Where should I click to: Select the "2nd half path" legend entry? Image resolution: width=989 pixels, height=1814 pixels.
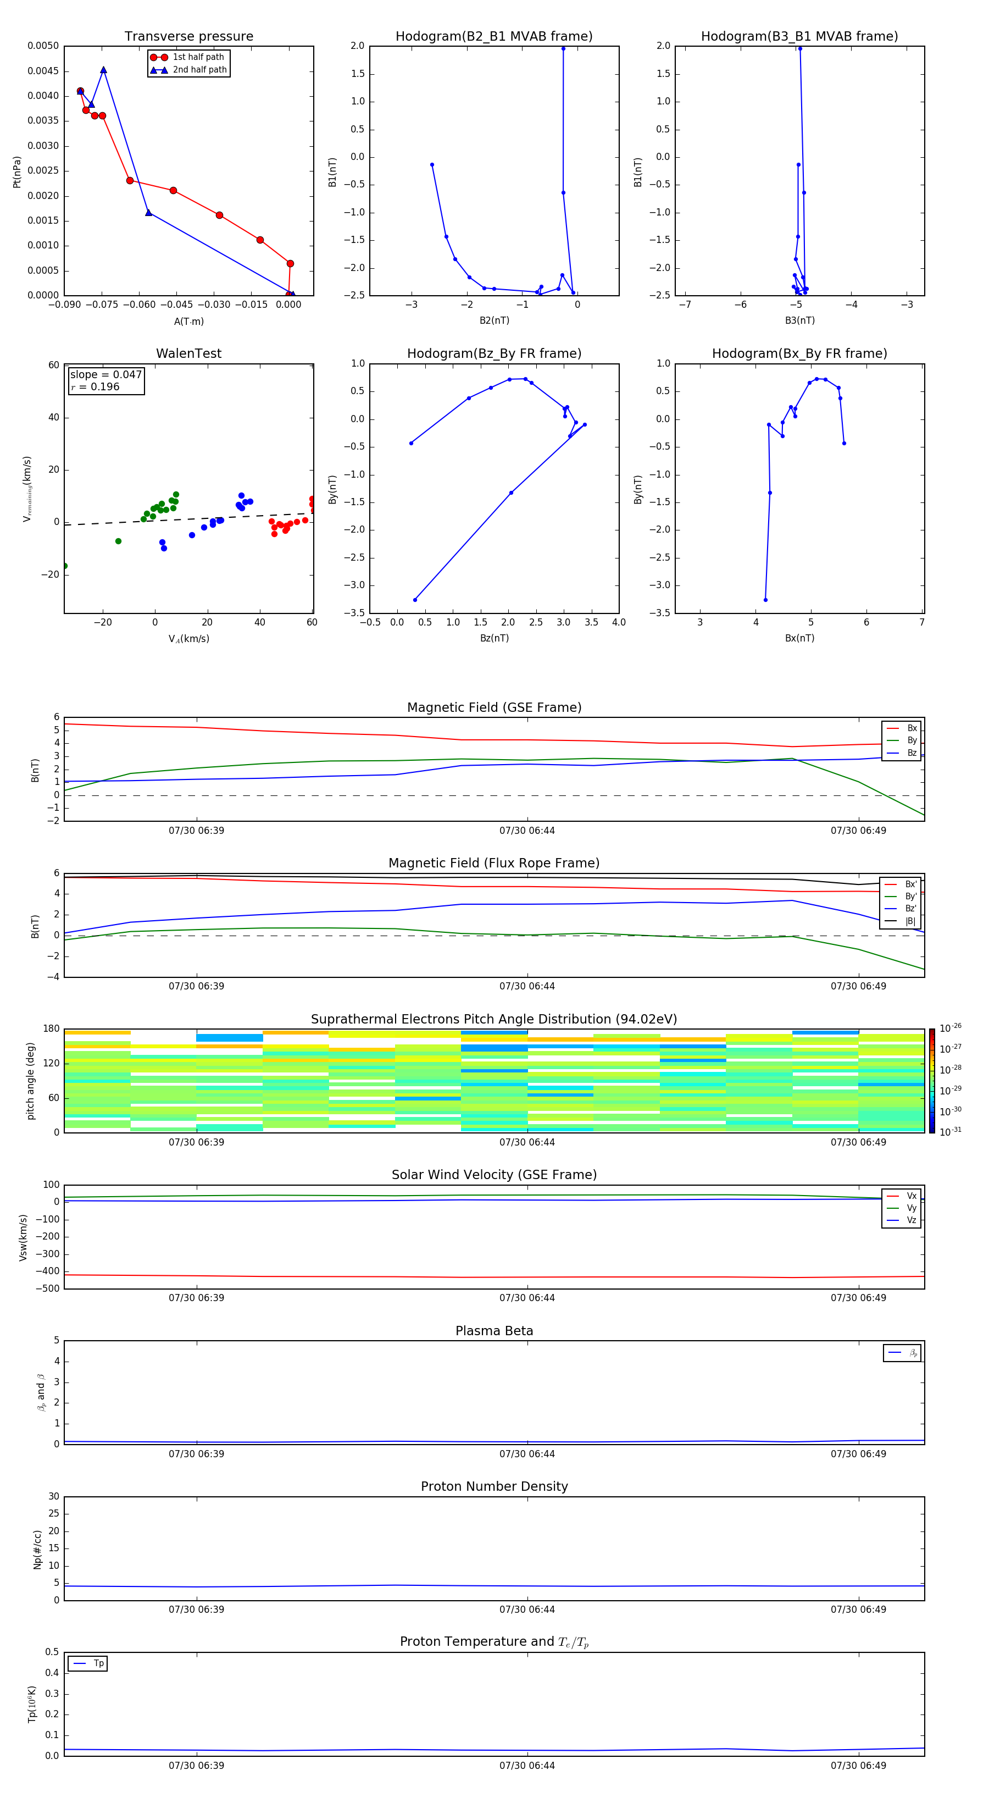(x=188, y=70)
